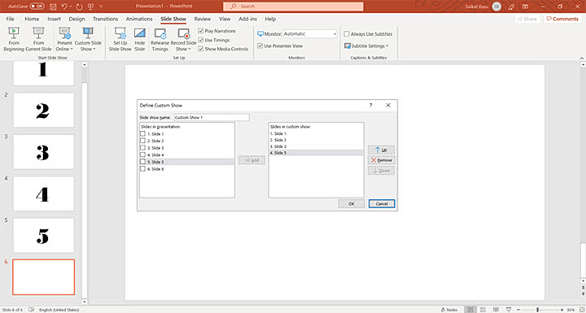Screen dimensions: 586x313
Task: Switch to Slide Sorter view icon
Action: (483, 310)
